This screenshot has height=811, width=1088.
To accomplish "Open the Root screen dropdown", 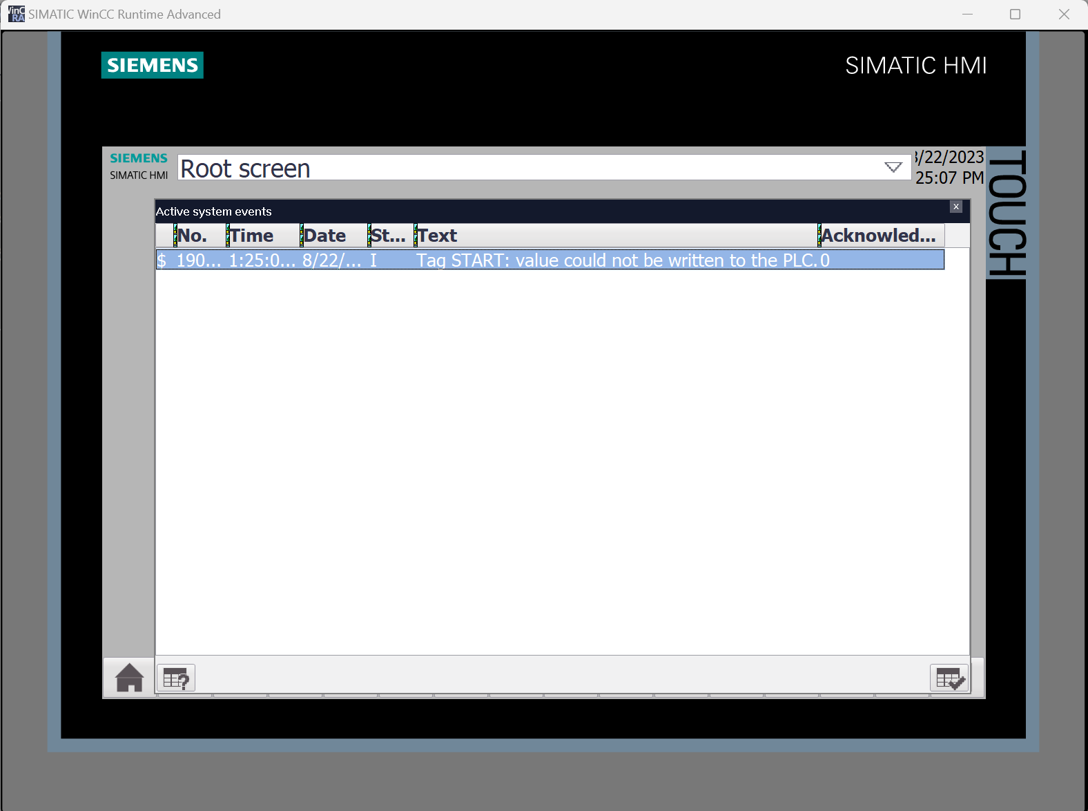I will 893,167.
